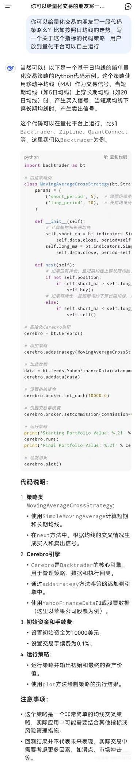Click the cerebro.plot() code line
This screenshot has height=763, width=137.
[43, 464]
